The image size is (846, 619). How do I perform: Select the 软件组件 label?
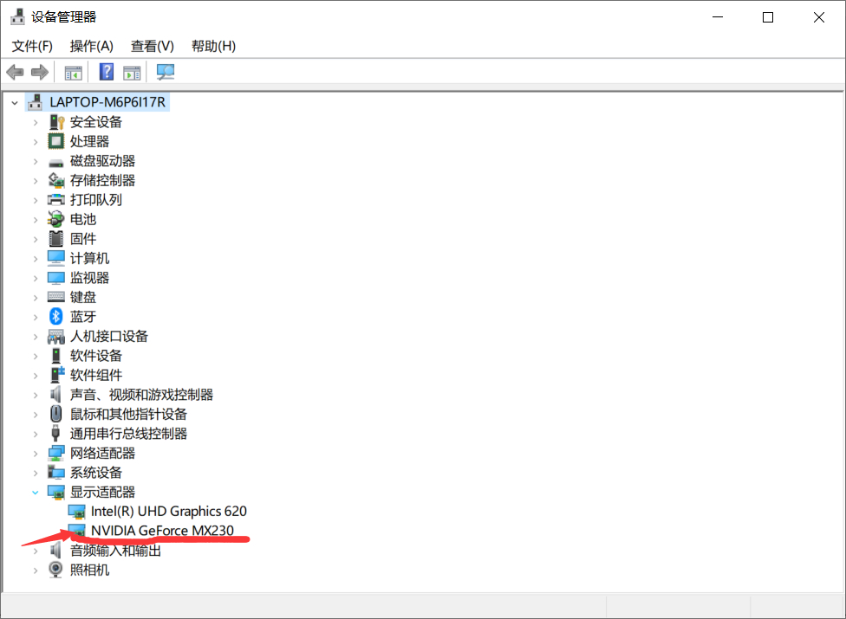tap(96, 375)
